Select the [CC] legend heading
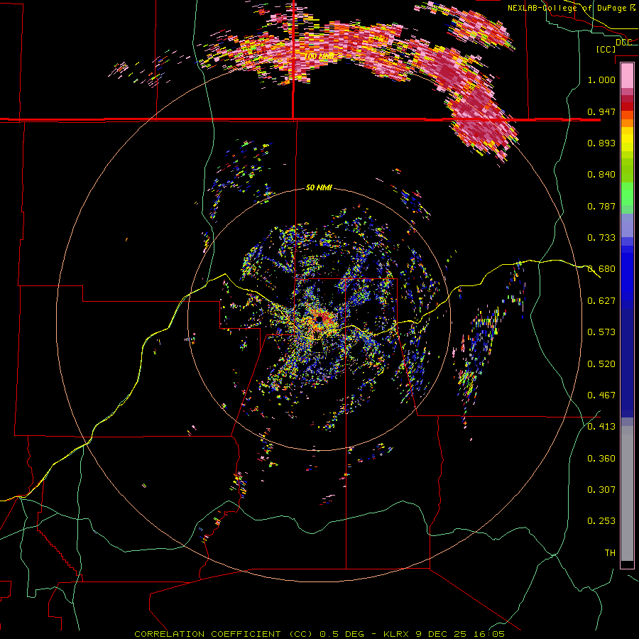This screenshot has height=639, width=639. (x=606, y=49)
